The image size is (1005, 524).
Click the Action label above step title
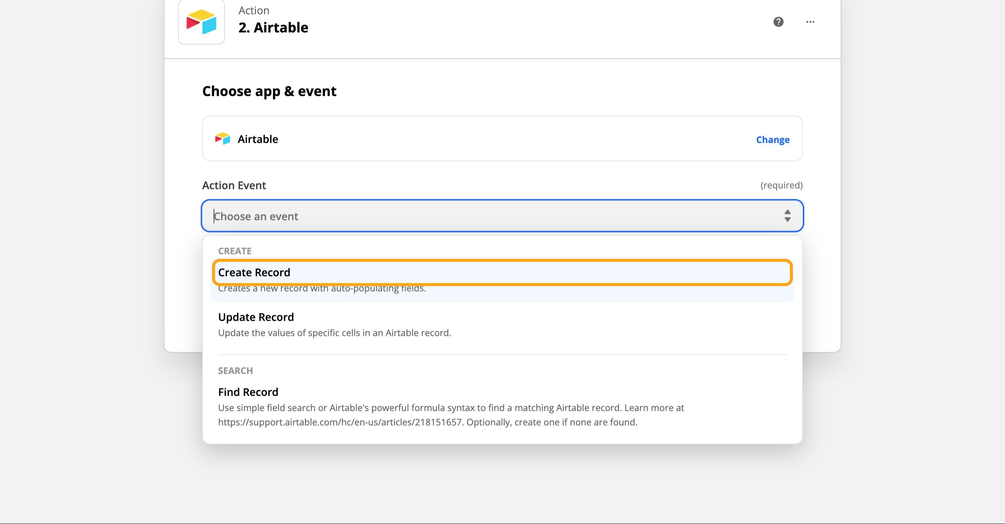pyautogui.click(x=254, y=11)
